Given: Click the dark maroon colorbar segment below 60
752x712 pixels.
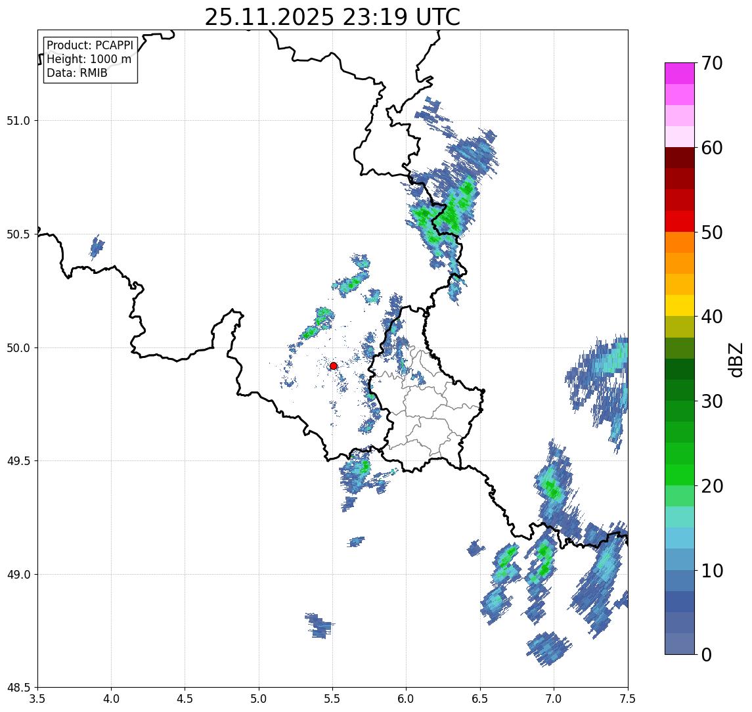Looking at the screenshot, I should tap(680, 158).
